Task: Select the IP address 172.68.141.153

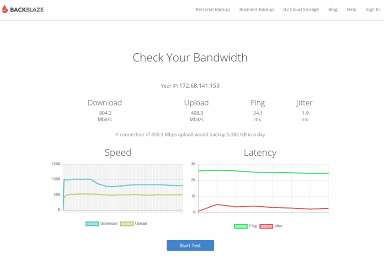Action: (x=199, y=85)
